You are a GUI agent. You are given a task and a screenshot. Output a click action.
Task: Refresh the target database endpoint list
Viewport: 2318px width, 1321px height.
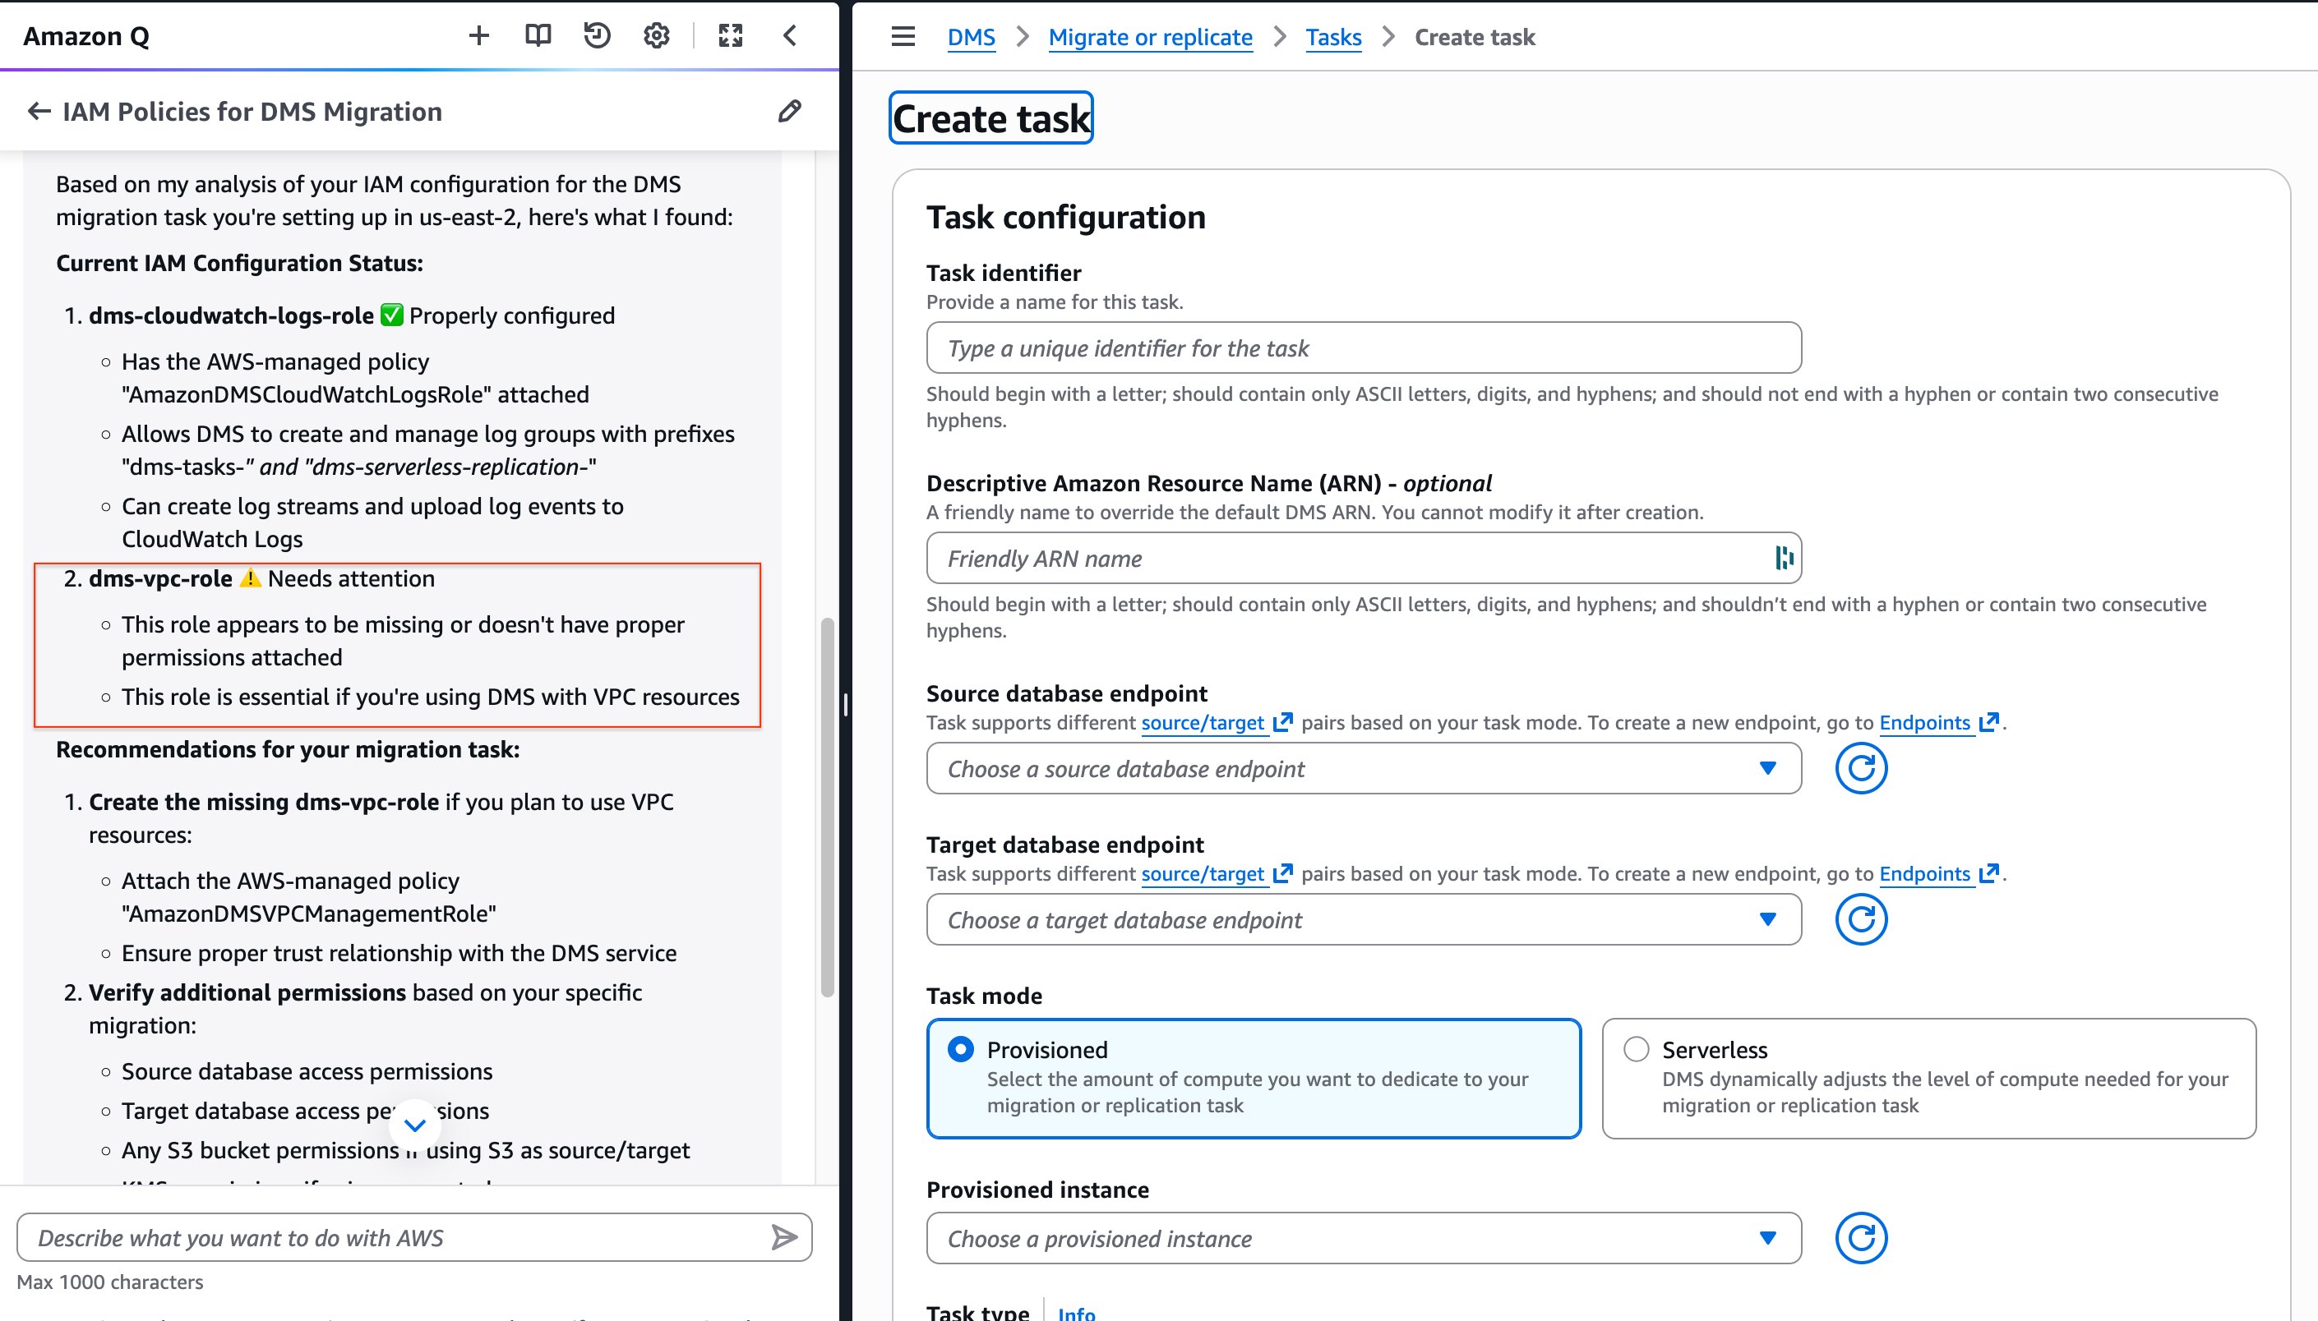[x=1861, y=919]
